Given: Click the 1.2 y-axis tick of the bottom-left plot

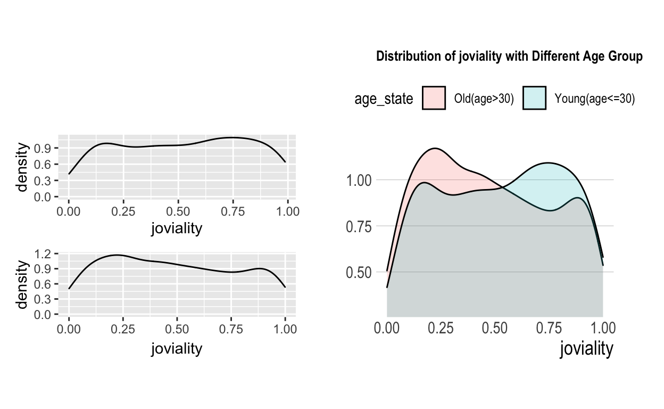Looking at the screenshot, I should click(x=45, y=253).
